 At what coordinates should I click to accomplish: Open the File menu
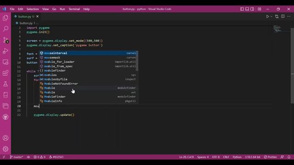pos(12,9)
